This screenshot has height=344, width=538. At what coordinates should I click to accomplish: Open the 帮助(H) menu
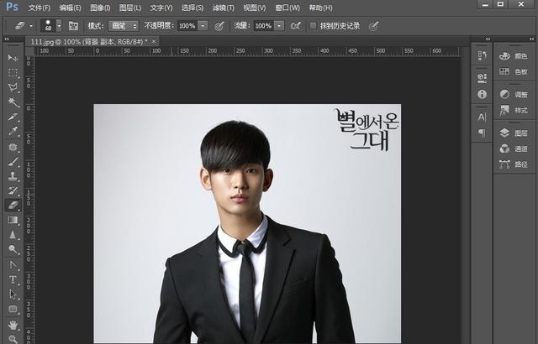pyautogui.click(x=321, y=8)
